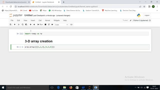Insert cell below with plus icon
160x90 pixels.
point(14,24)
